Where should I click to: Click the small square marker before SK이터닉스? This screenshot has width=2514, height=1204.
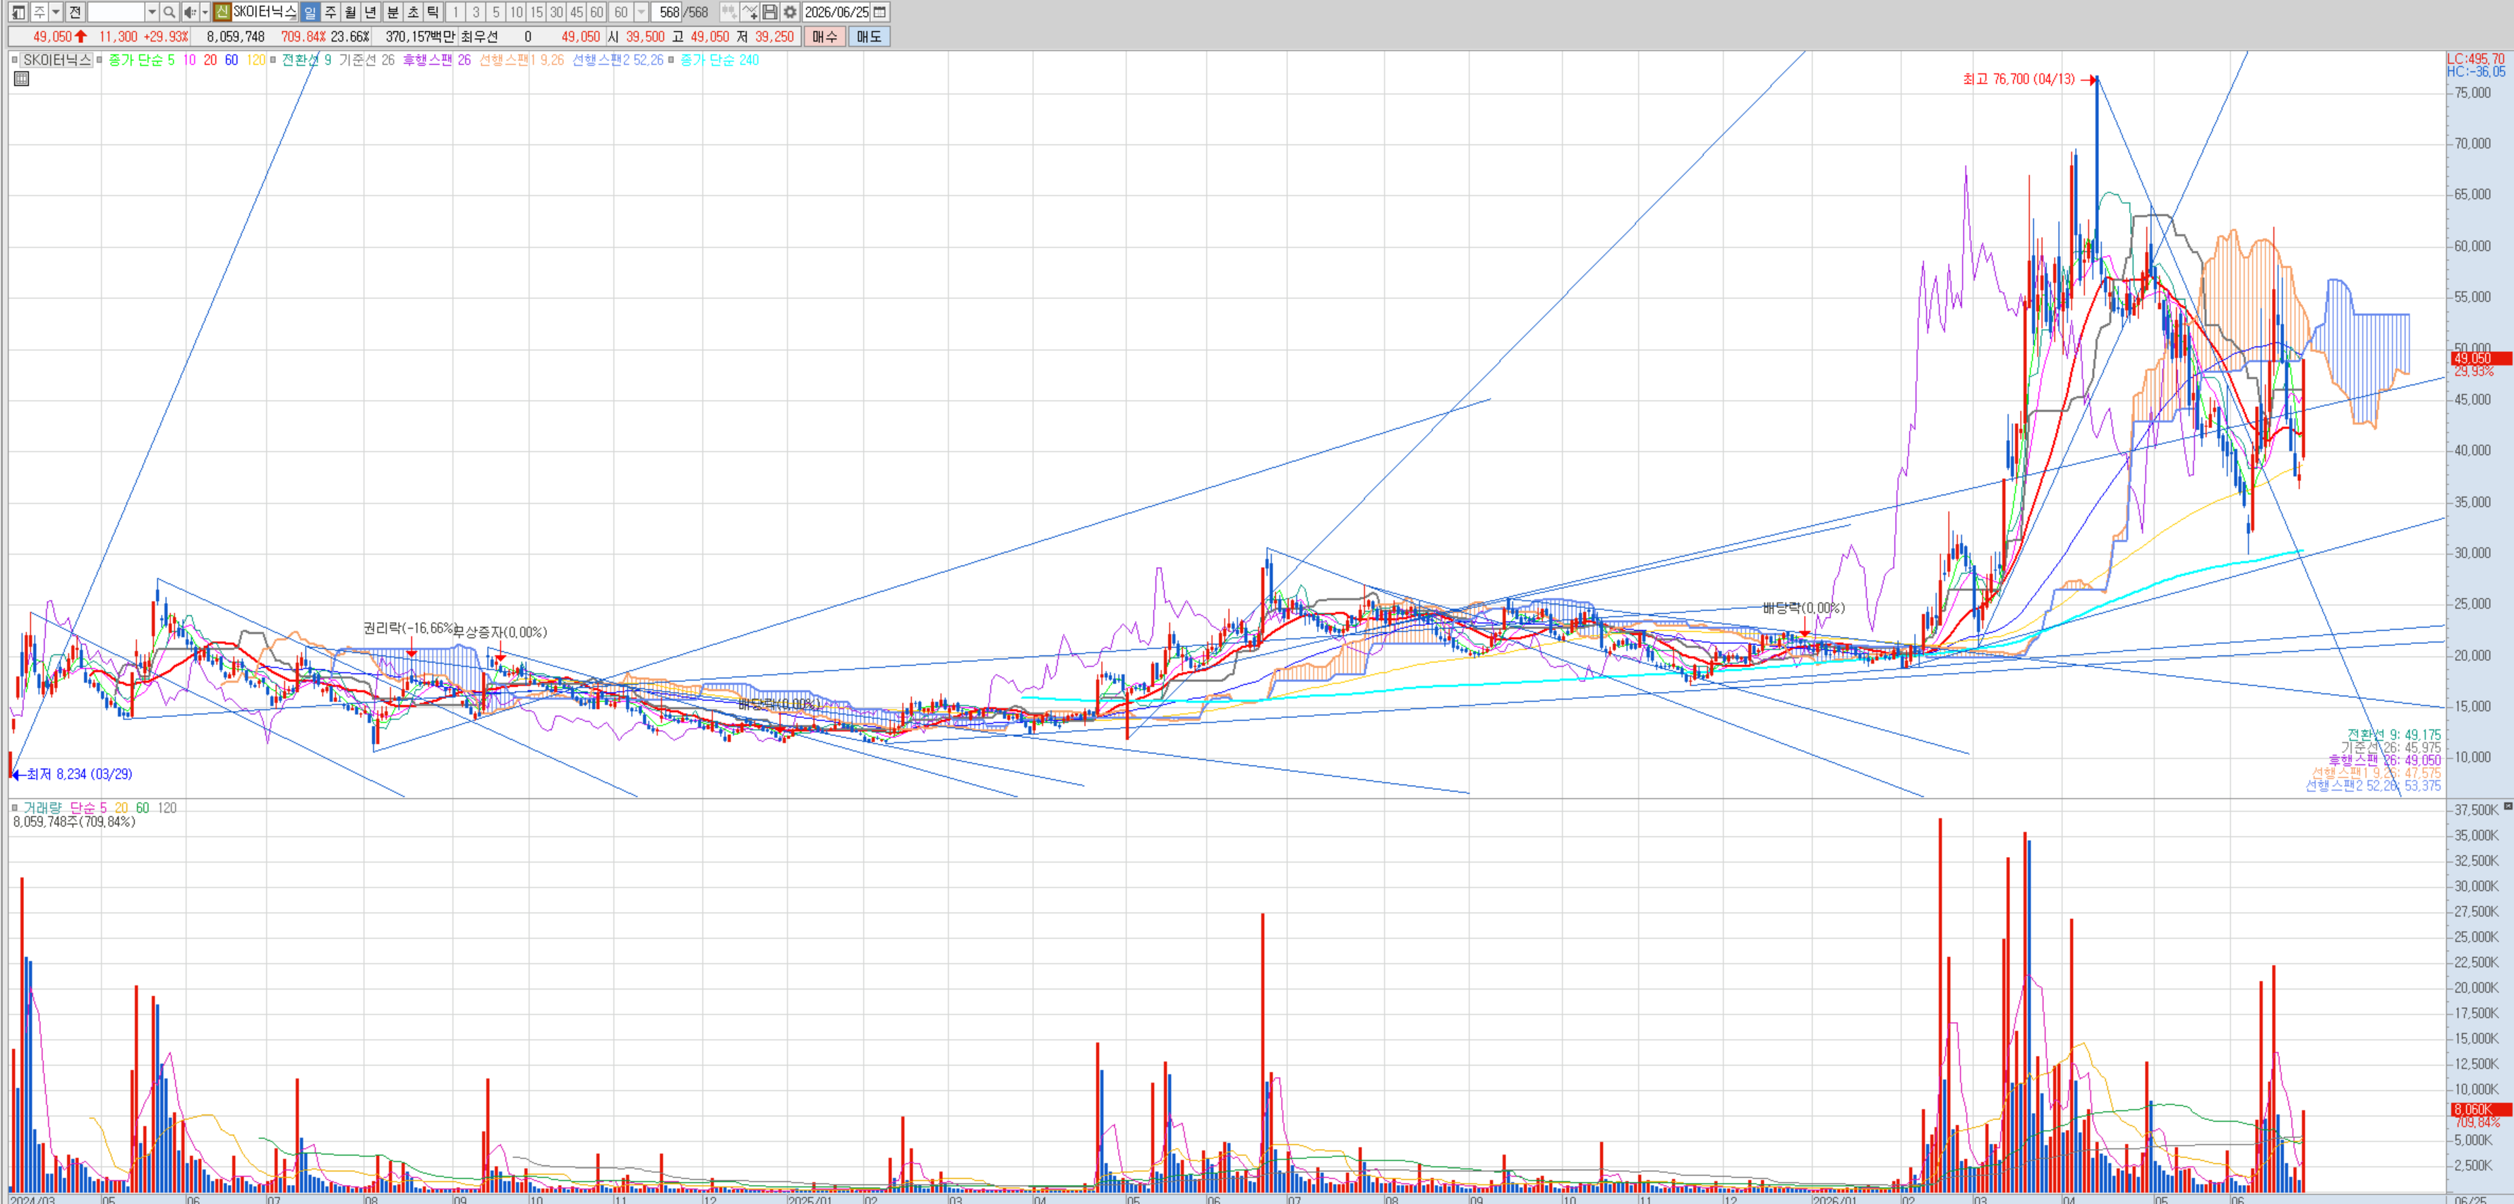[x=15, y=59]
